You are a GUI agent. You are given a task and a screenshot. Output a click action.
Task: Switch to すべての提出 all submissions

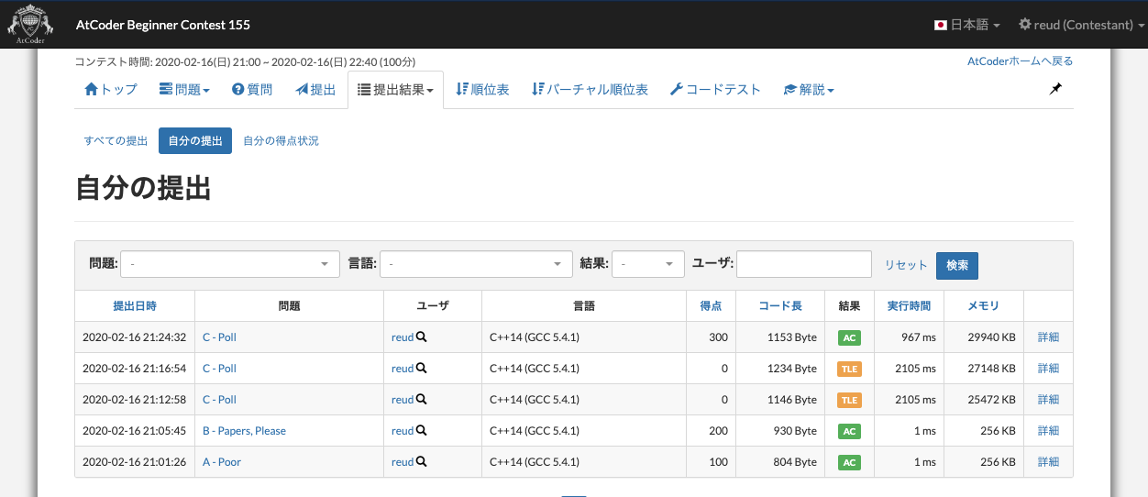click(x=116, y=141)
